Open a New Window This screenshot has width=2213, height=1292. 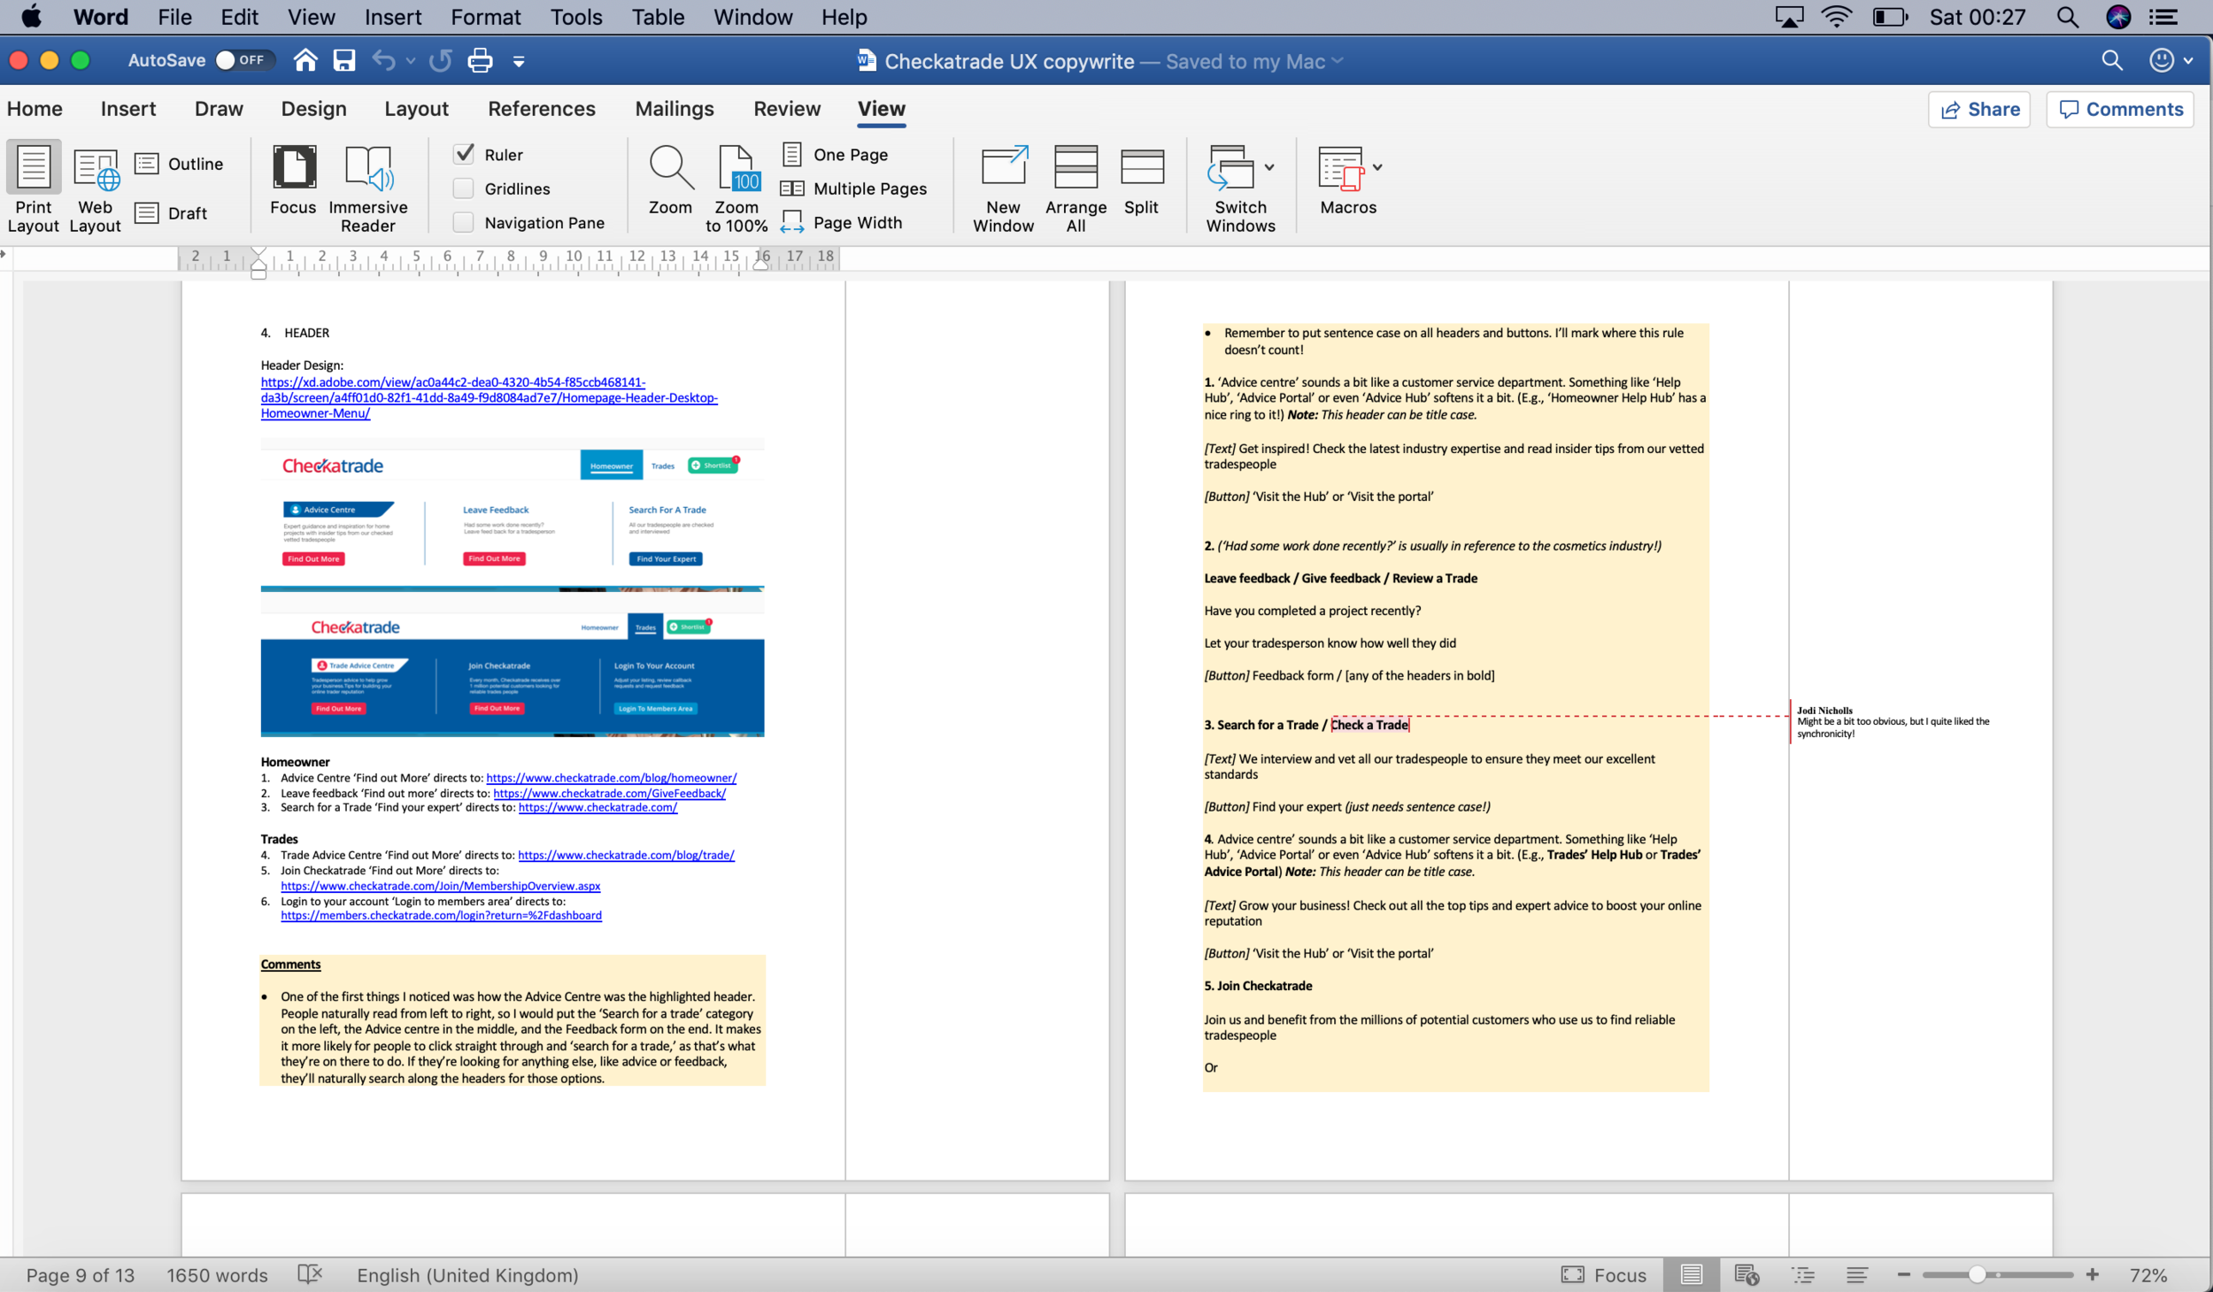click(1003, 168)
